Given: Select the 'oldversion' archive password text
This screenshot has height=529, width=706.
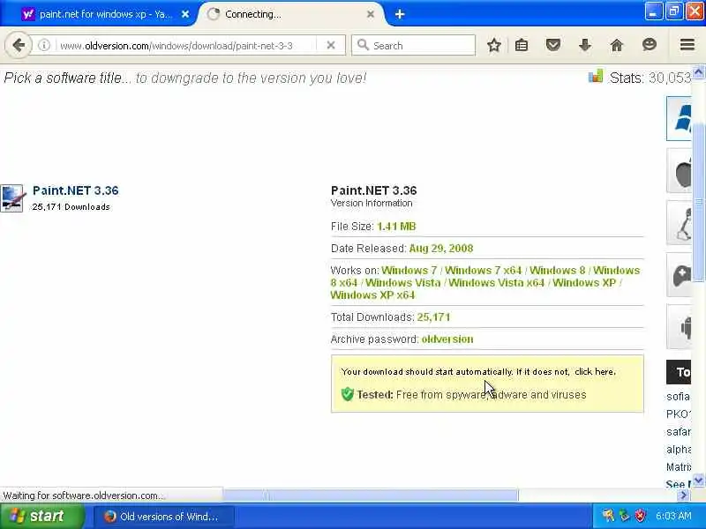Looking at the screenshot, I should (x=447, y=339).
